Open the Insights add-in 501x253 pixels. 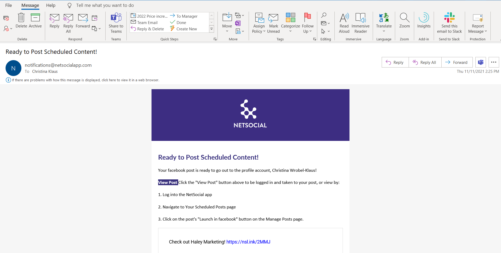pos(424,21)
